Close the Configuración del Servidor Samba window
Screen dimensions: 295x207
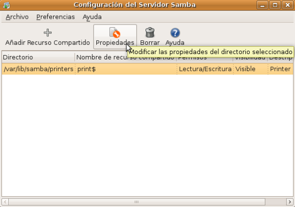point(287,5)
